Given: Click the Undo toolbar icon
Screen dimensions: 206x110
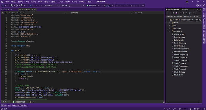Looking at the screenshot, I should (34, 5).
